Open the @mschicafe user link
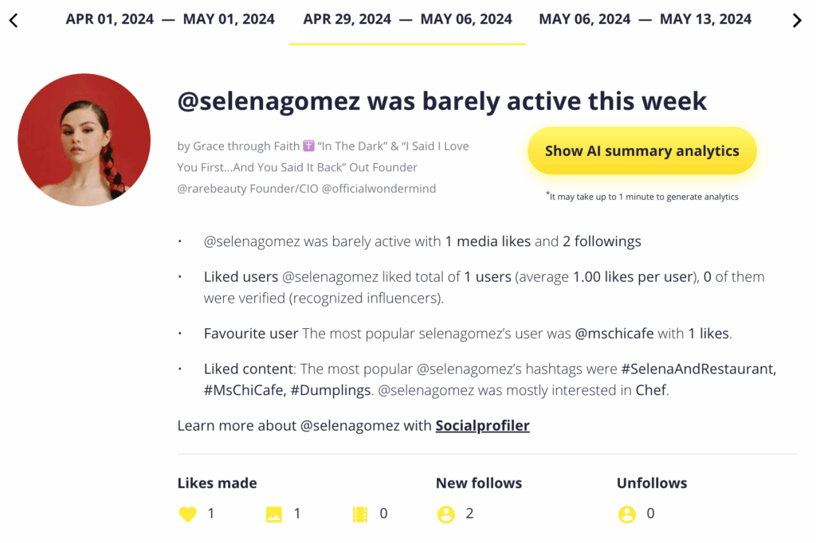The width and height of the screenshot is (816, 543). click(x=614, y=334)
